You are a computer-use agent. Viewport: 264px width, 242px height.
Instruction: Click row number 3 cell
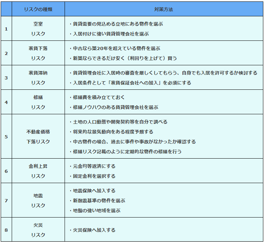pyautogui.click(x=6, y=78)
